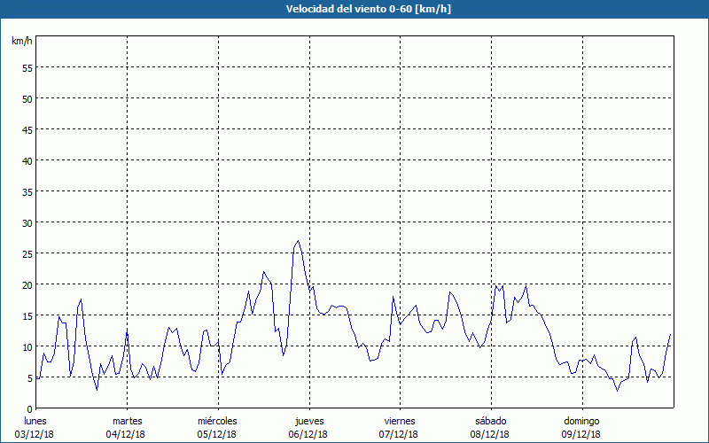The width and height of the screenshot is (709, 443).
Task: Click the '15' y-axis label
Action: point(27,315)
